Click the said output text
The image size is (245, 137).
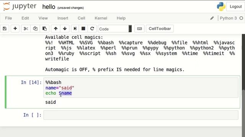[51, 102]
